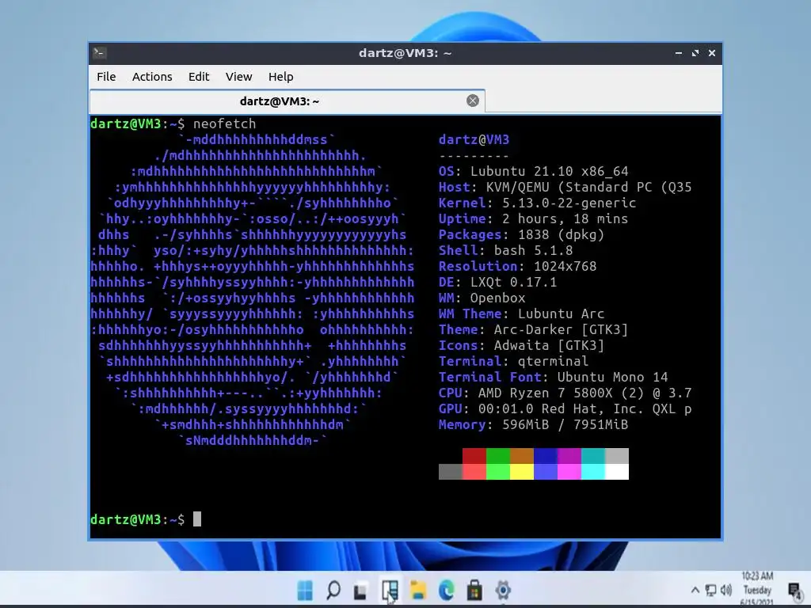Click the 'Shell: bash 5.1.8' line
811x608 pixels.
506,250
